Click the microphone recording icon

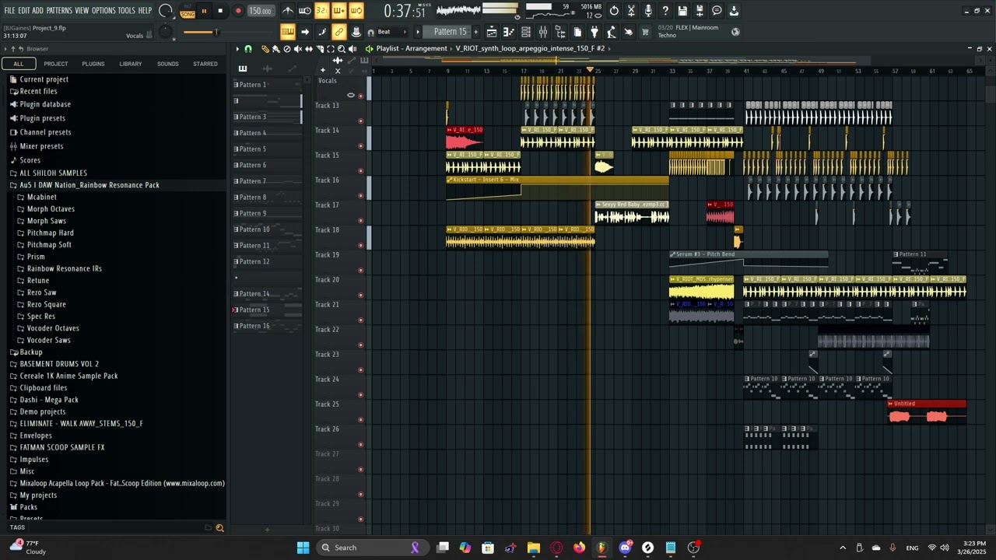click(x=648, y=11)
